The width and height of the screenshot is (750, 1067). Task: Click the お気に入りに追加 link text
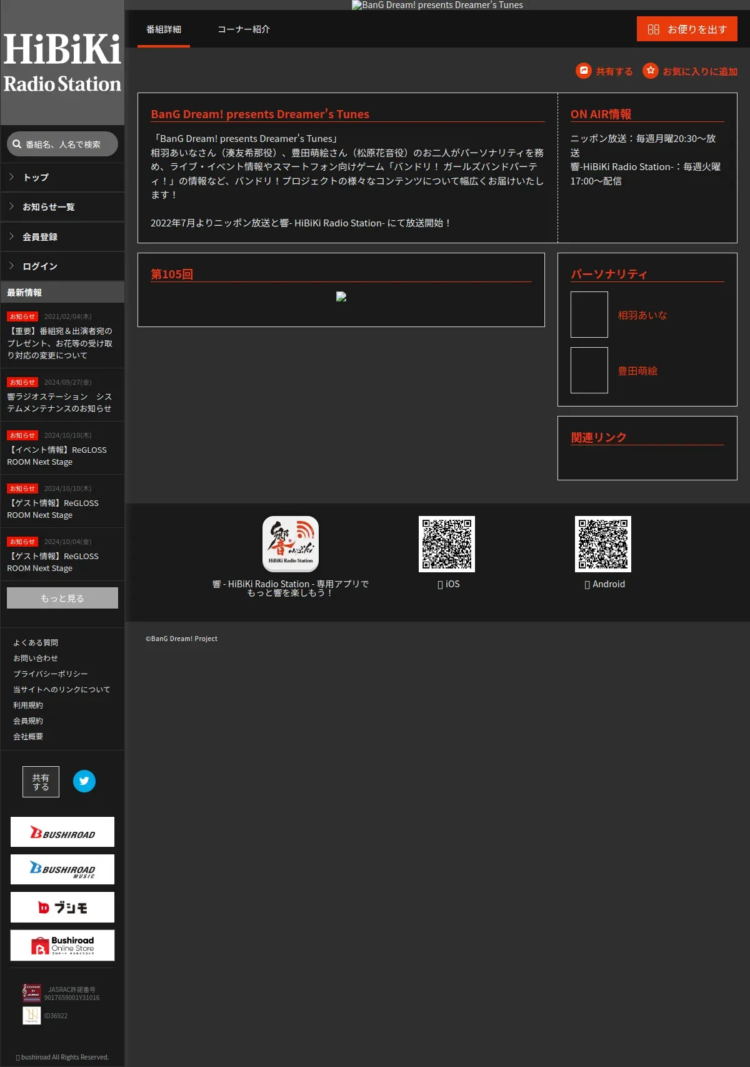pos(700,71)
